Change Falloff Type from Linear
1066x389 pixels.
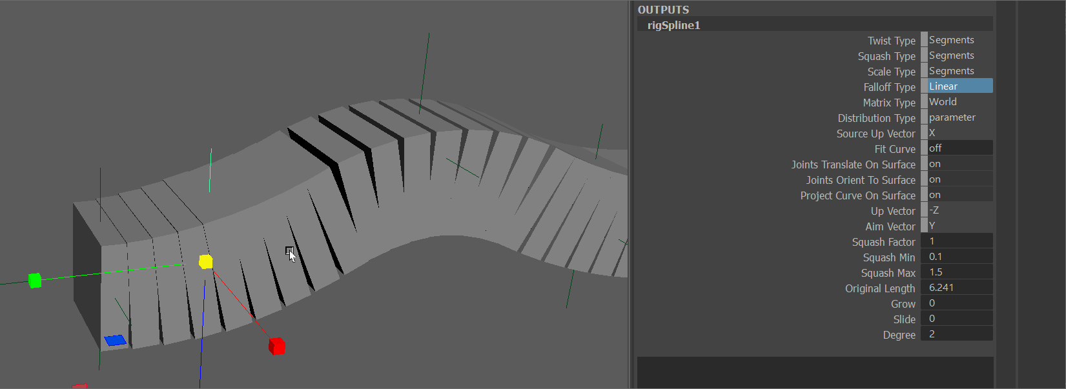coord(957,86)
